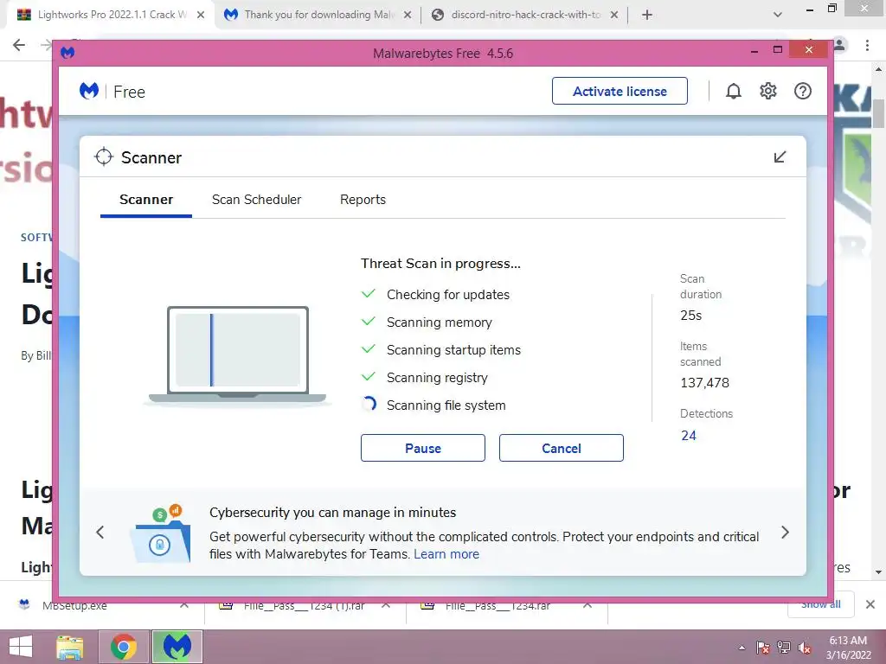Image resolution: width=886 pixels, height=664 pixels.
Task: Switch to the Scanner tab
Action: pyautogui.click(x=146, y=200)
